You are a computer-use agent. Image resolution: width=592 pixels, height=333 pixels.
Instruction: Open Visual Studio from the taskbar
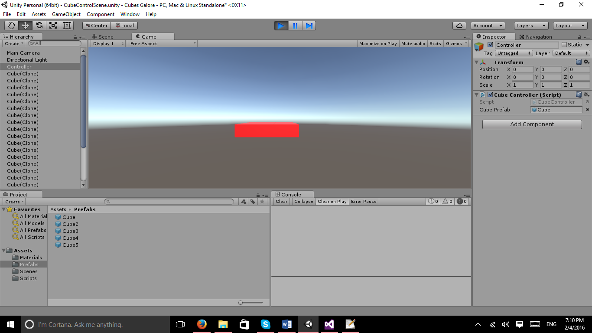[x=329, y=324]
